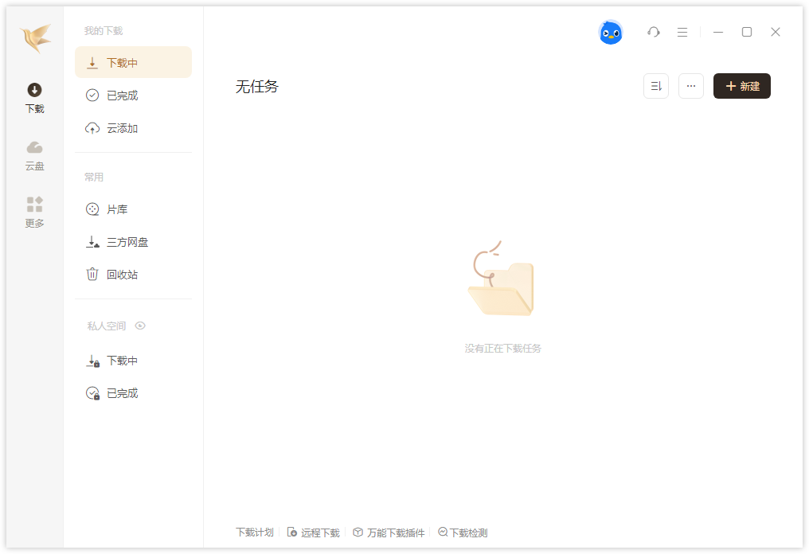Open 下载计划 download schedule
Screen dimensions: 809x554
click(x=255, y=532)
